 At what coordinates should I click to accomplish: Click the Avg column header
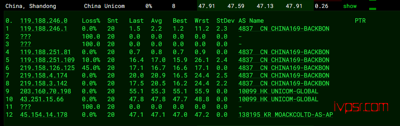click(x=157, y=21)
